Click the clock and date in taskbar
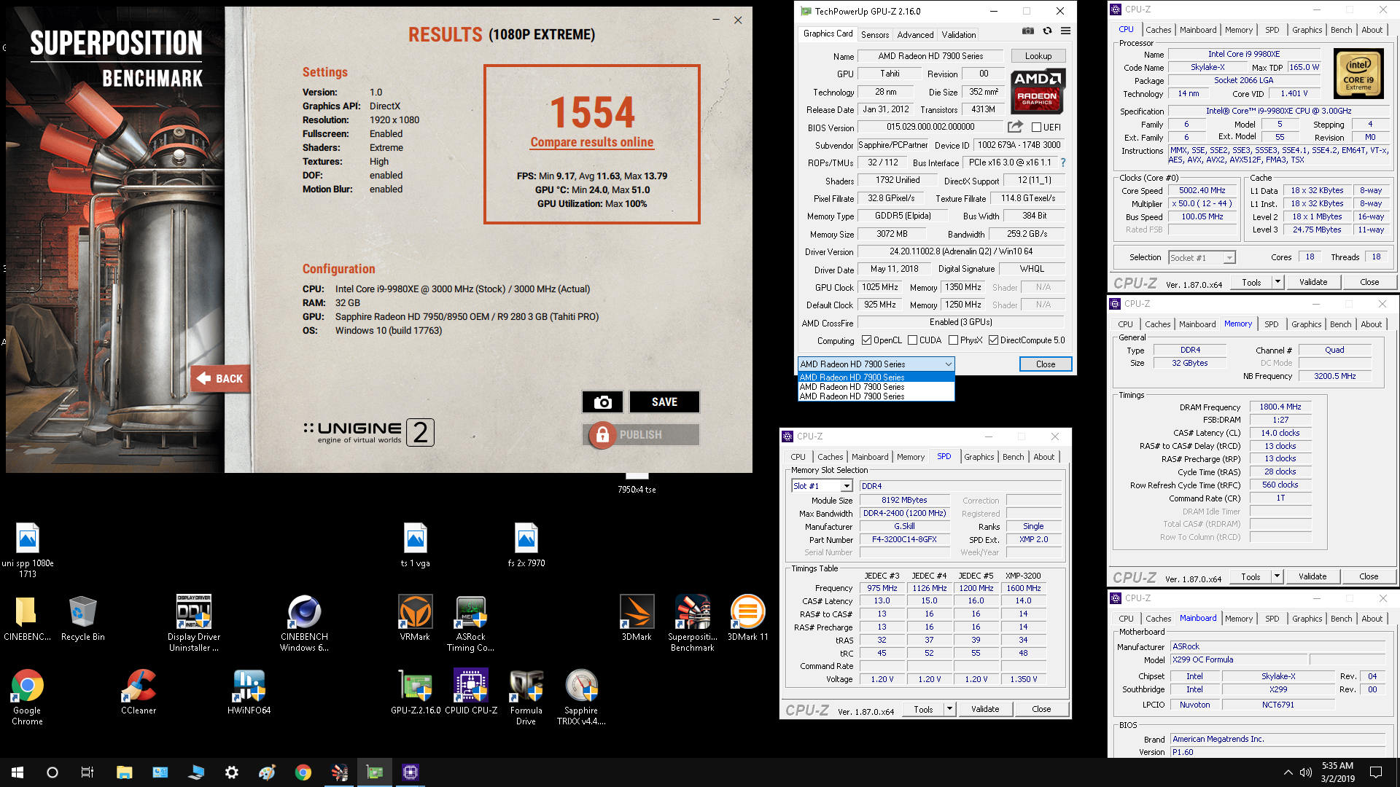Image resolution: width=1400 pixels, height=787 pixels. tap(1337, 772)
